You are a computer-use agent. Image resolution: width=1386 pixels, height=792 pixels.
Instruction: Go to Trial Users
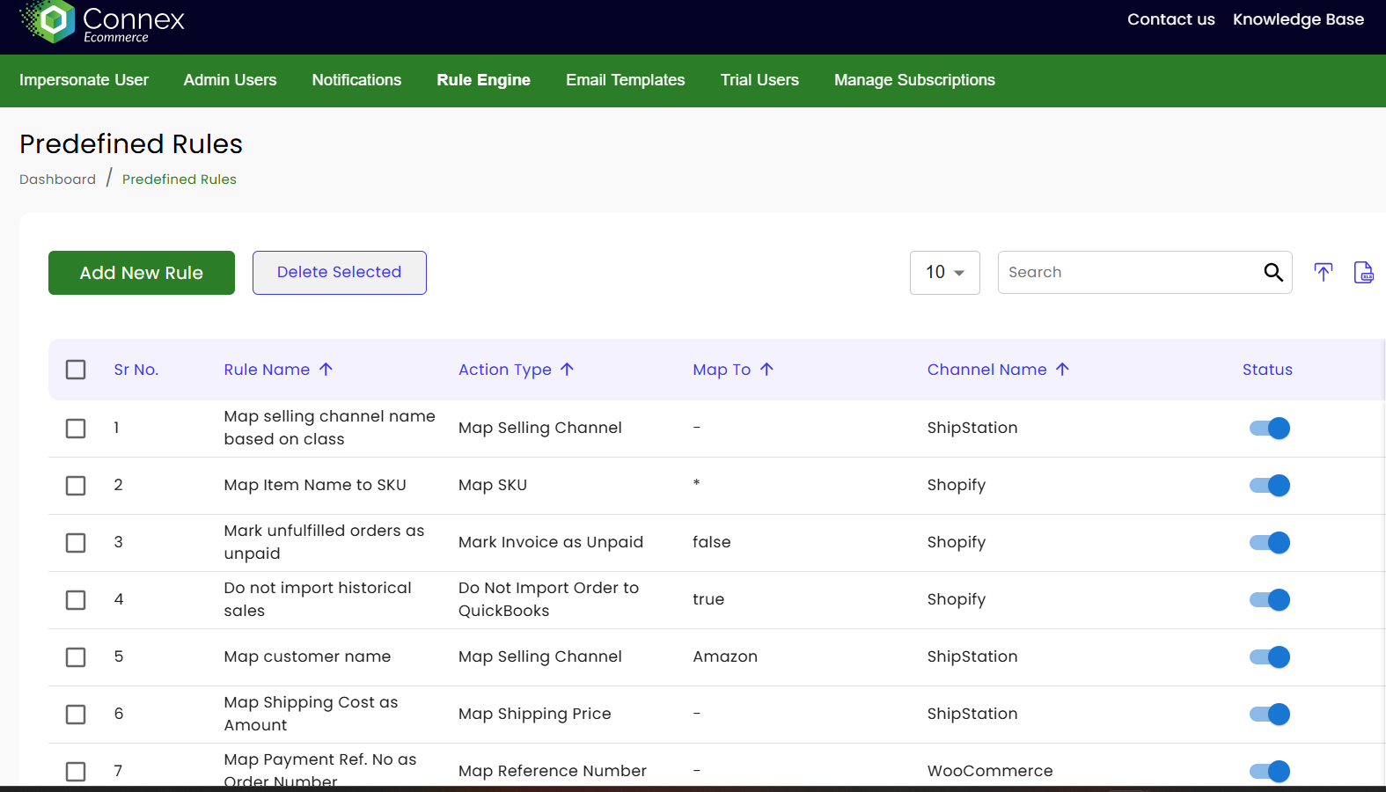coord(759,80)
